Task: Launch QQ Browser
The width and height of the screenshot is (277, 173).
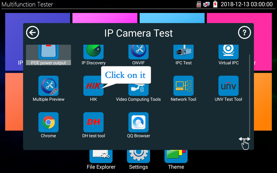Action: pyautogui.click(x=138, y=122)
